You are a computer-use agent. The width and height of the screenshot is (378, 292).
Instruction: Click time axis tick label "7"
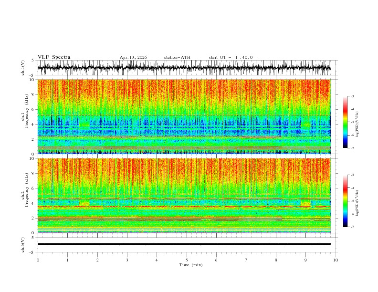pyautogui.click(x=246, y=260)
